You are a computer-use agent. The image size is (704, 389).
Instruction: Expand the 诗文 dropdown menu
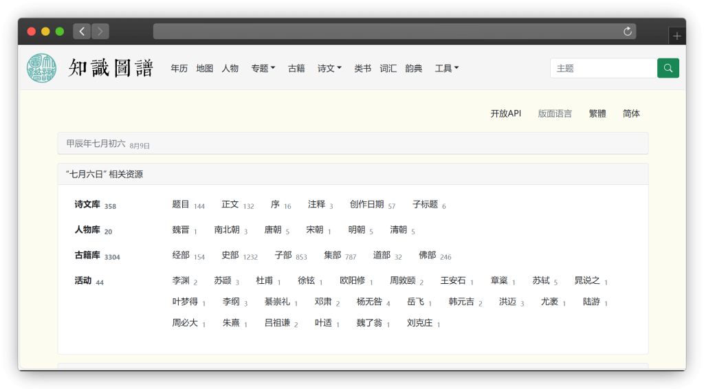(x=329, y=69)
